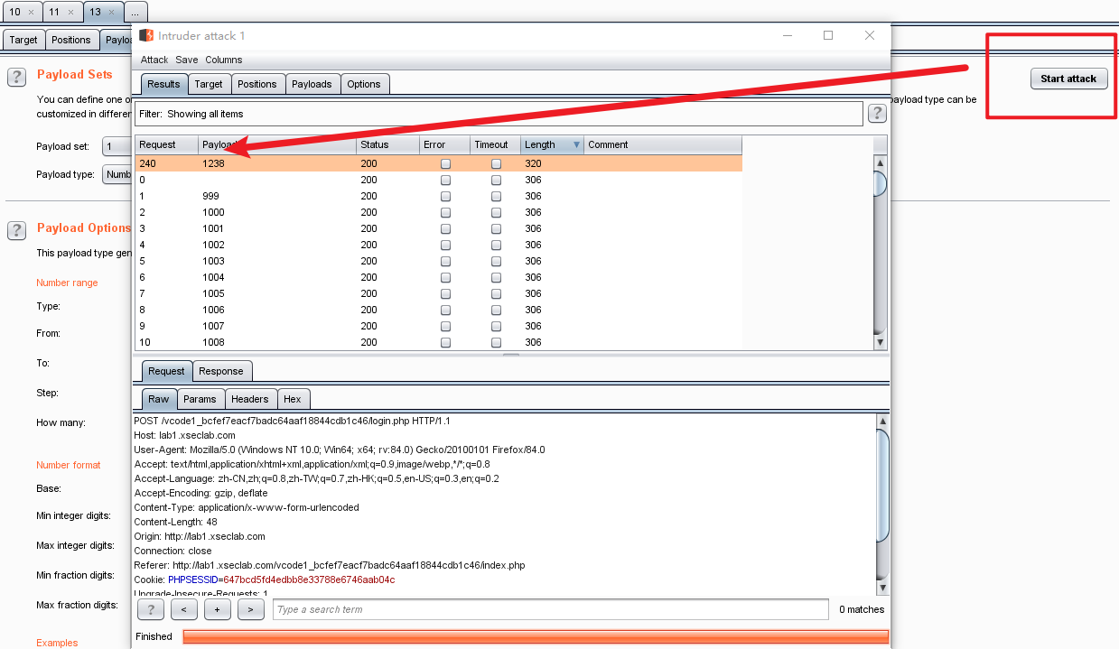The image size is (1119, 649).
Task: Open the new tab '...' button
Action: click(135, 12)
